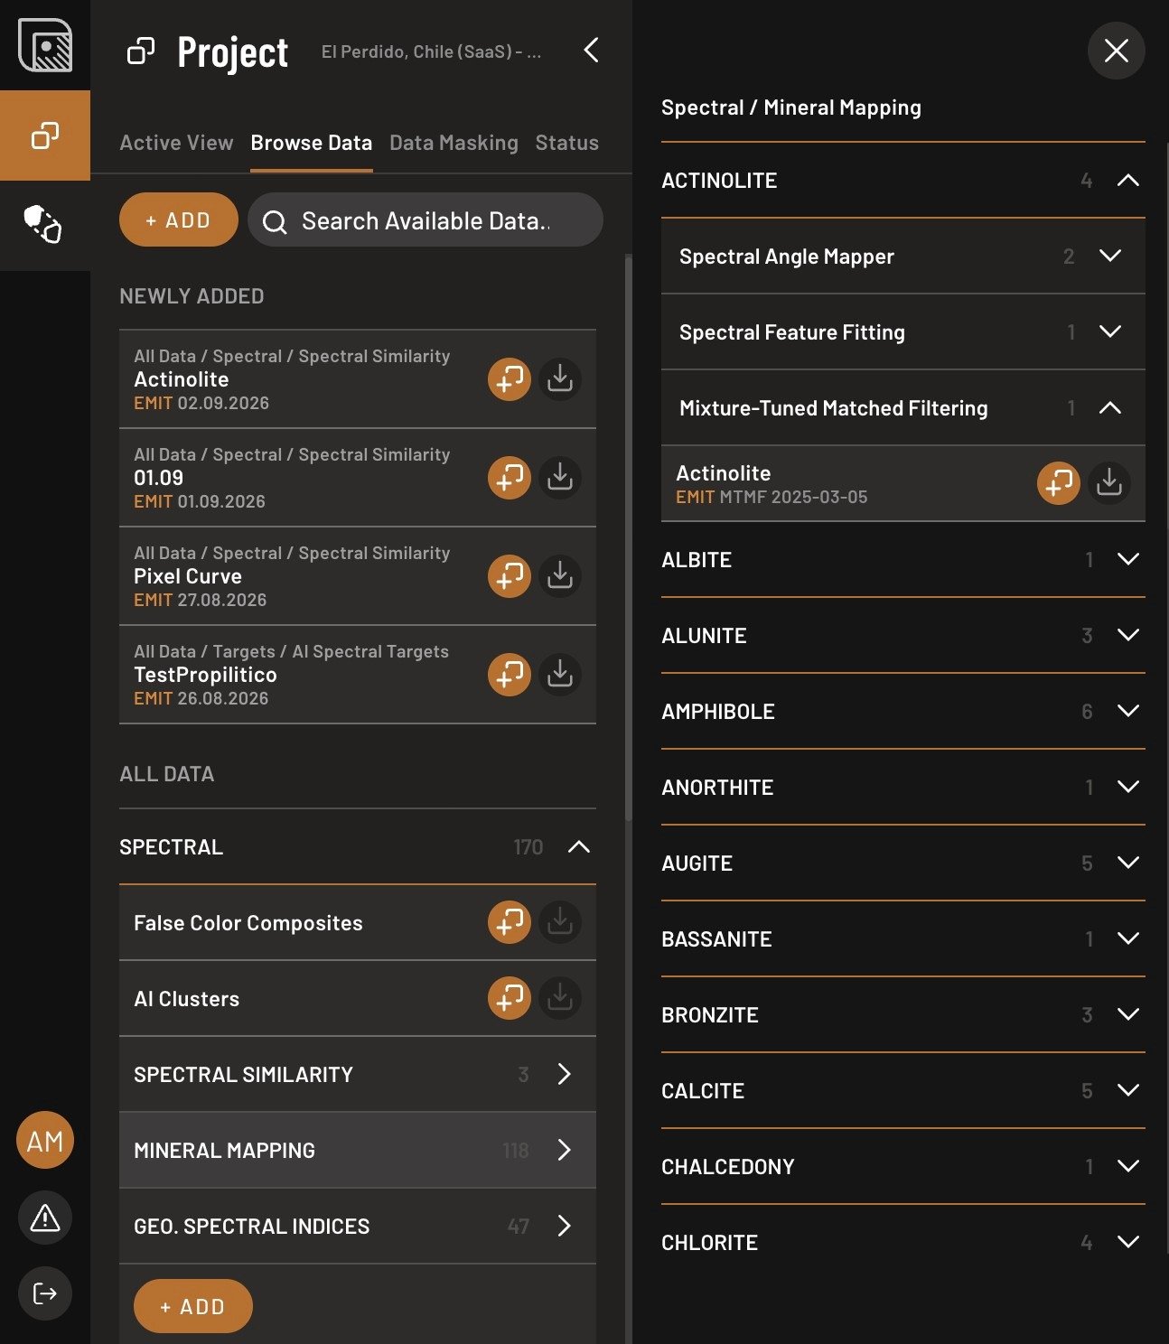The width and height of the screenshot is (1169, 1344).
Task: Click the Search Available Data field
Action: (426, 219)
